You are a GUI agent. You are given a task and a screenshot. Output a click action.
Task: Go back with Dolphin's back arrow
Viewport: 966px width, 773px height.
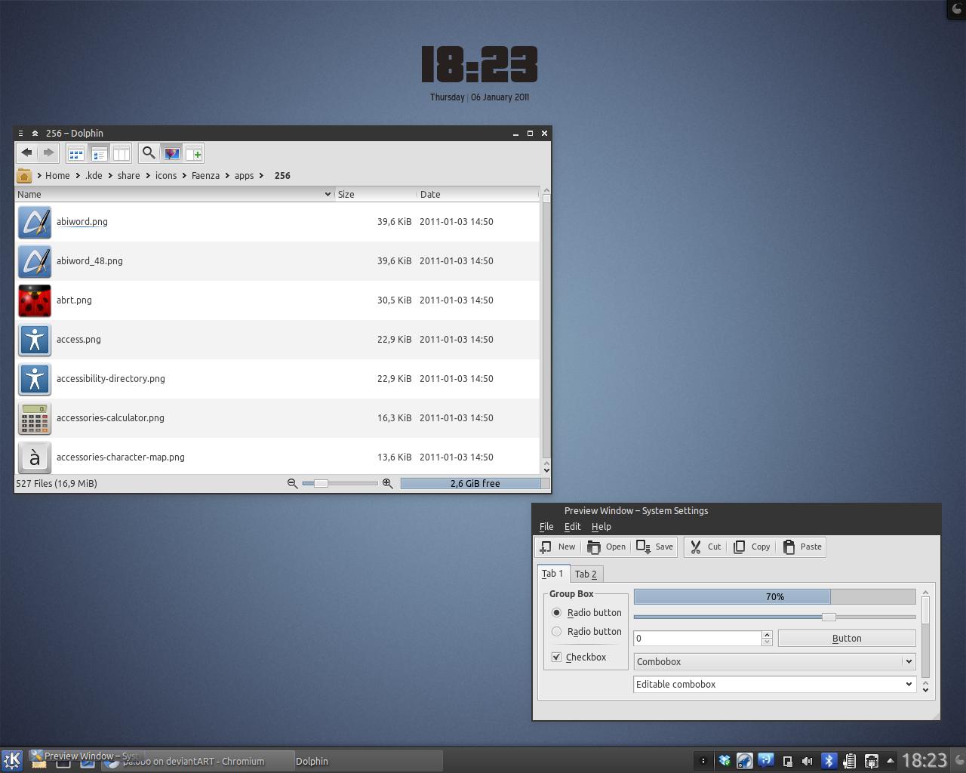coord(26,153)
